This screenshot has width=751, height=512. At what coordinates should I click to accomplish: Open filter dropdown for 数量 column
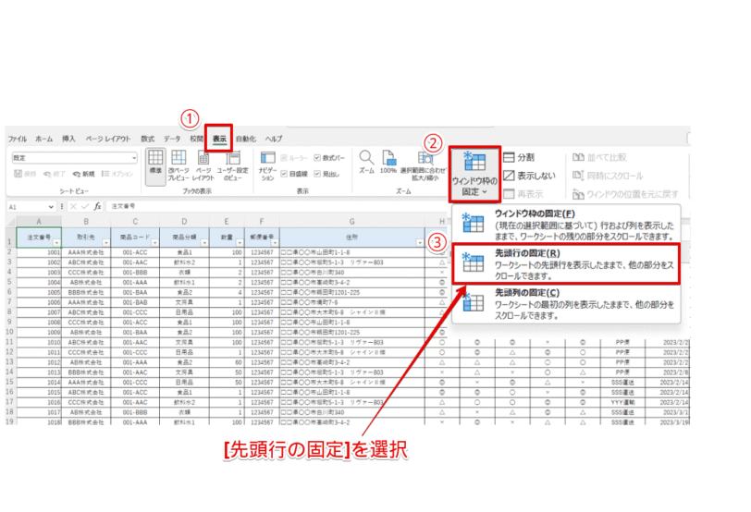click(x=240, y=243)
